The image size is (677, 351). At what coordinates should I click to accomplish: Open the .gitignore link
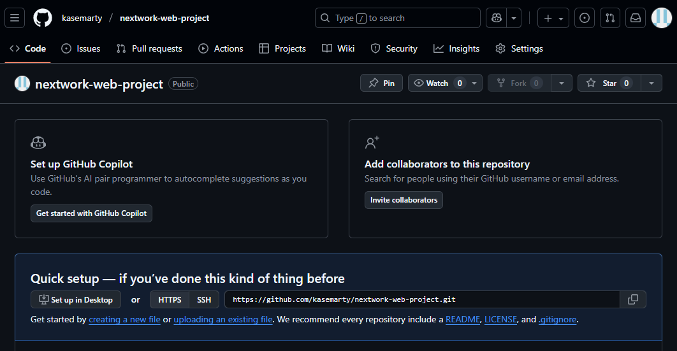tap(557, 320)
